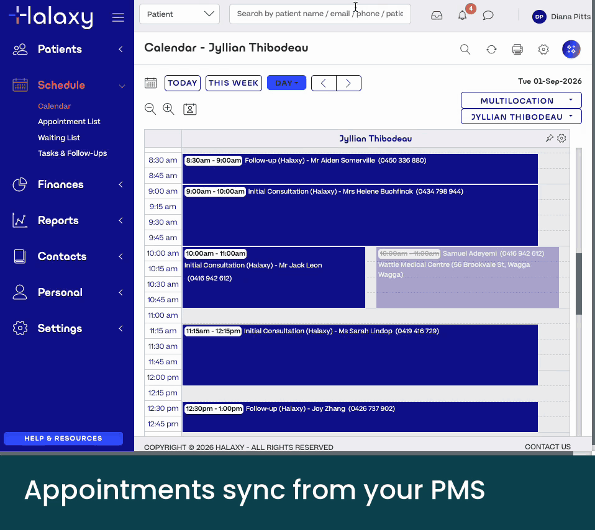Open Appointment List
This screenshot has width=595, height=530.
pyautogui.click(x=69, y=122)
